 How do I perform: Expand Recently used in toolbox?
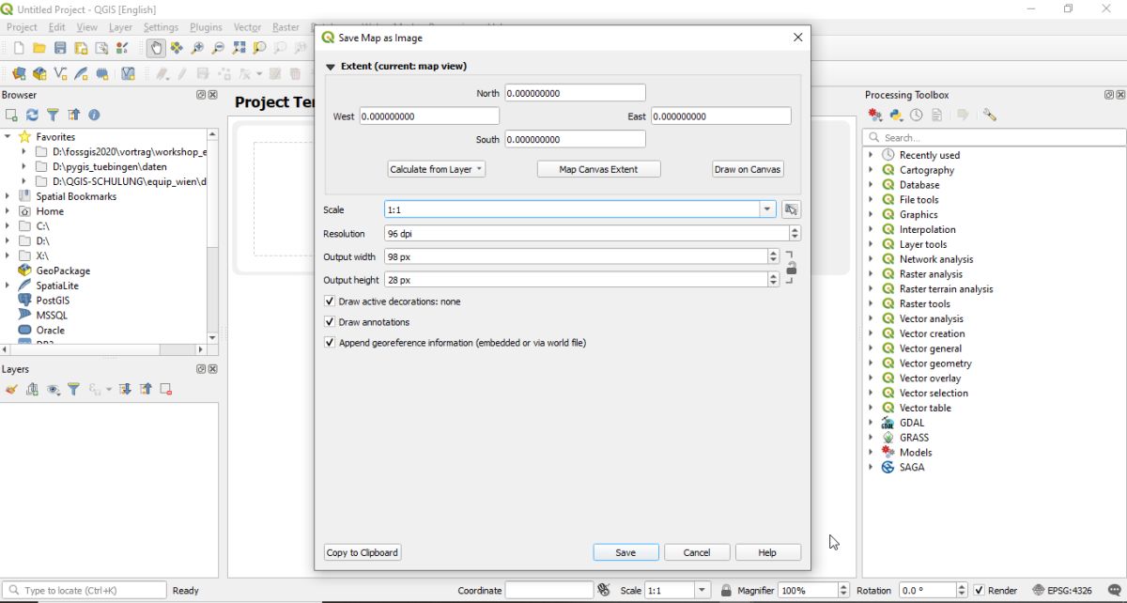[x=871, y=155]
